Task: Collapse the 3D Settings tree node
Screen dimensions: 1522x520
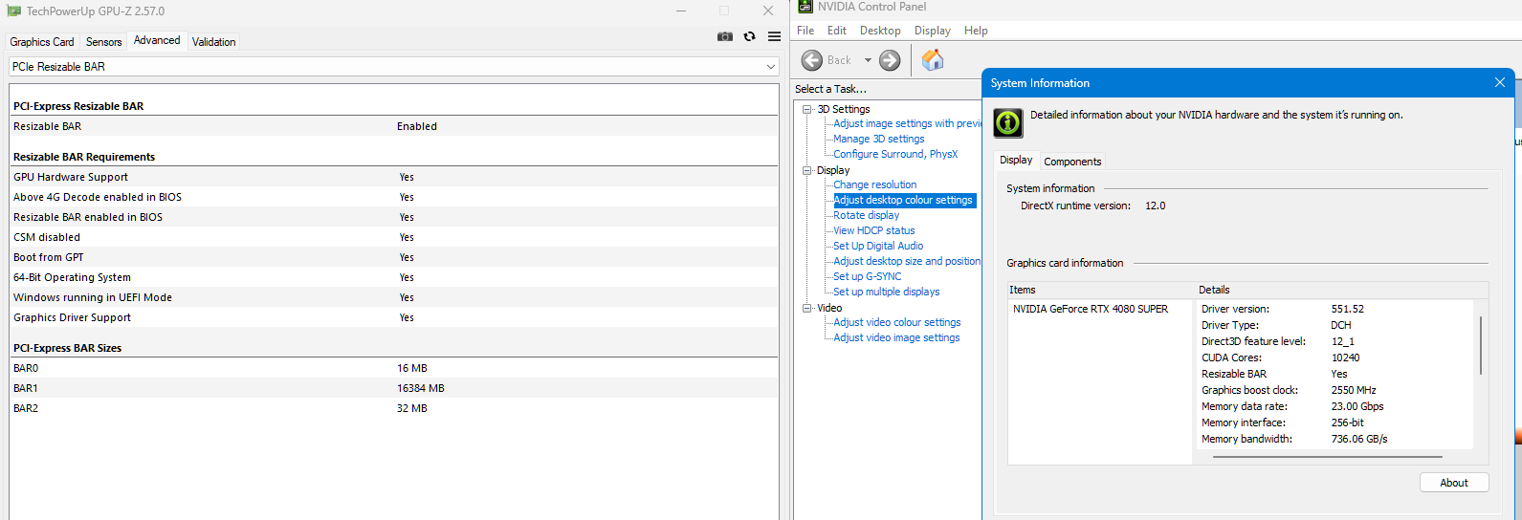Action: pos(807,109)
